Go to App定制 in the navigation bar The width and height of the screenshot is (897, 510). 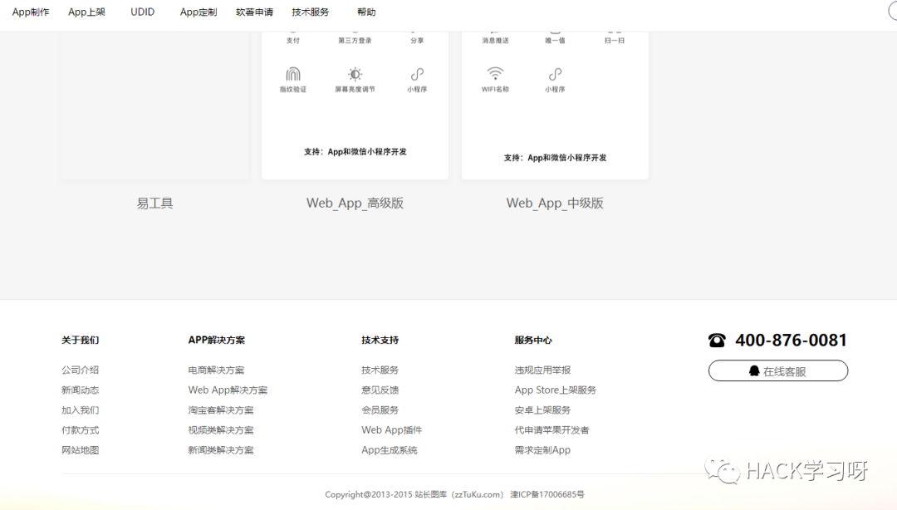(199, 12)
